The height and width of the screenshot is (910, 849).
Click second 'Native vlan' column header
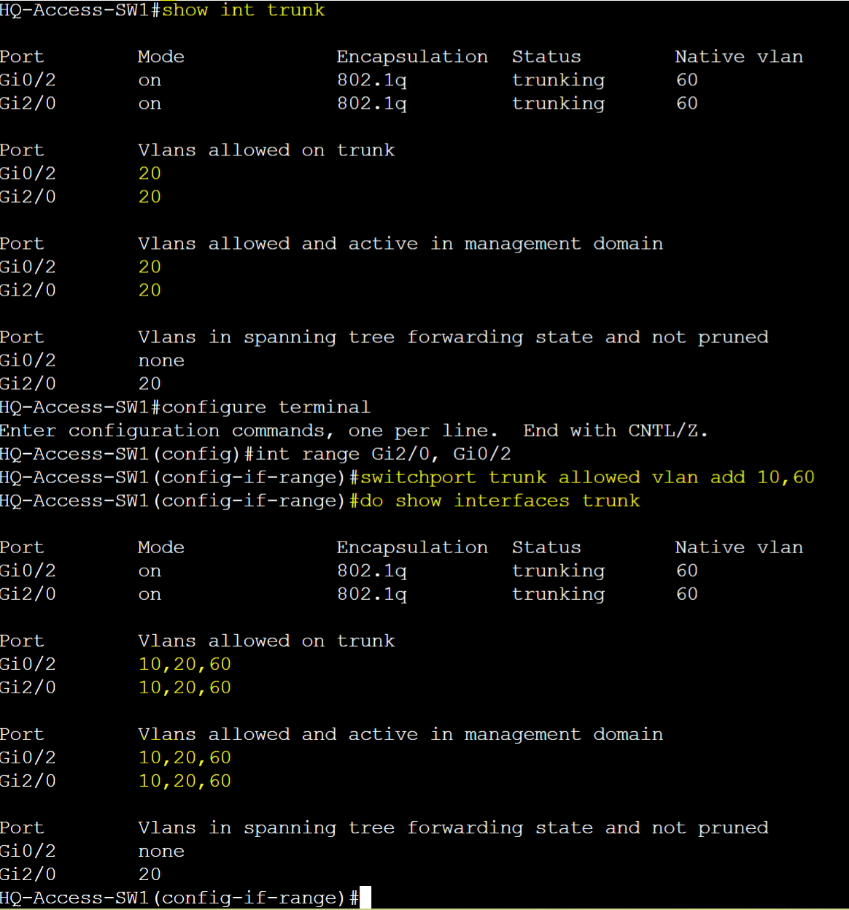pos(739,547)
